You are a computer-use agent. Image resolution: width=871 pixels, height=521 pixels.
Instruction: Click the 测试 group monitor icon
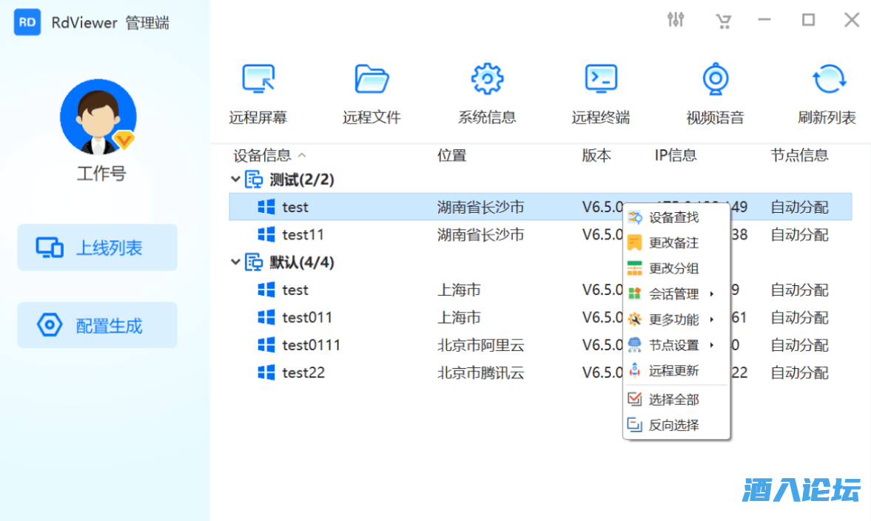(254, 180)
